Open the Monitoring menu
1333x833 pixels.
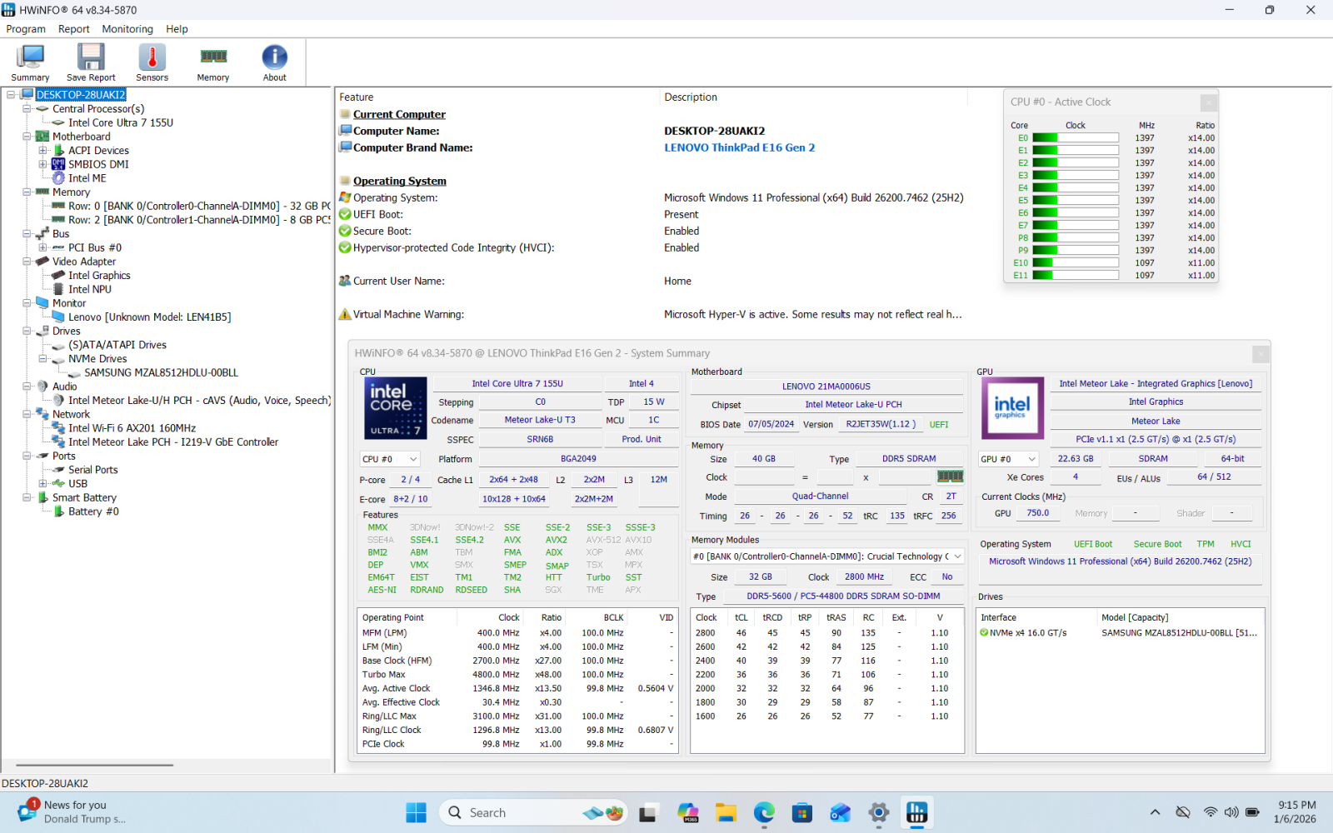127,29
